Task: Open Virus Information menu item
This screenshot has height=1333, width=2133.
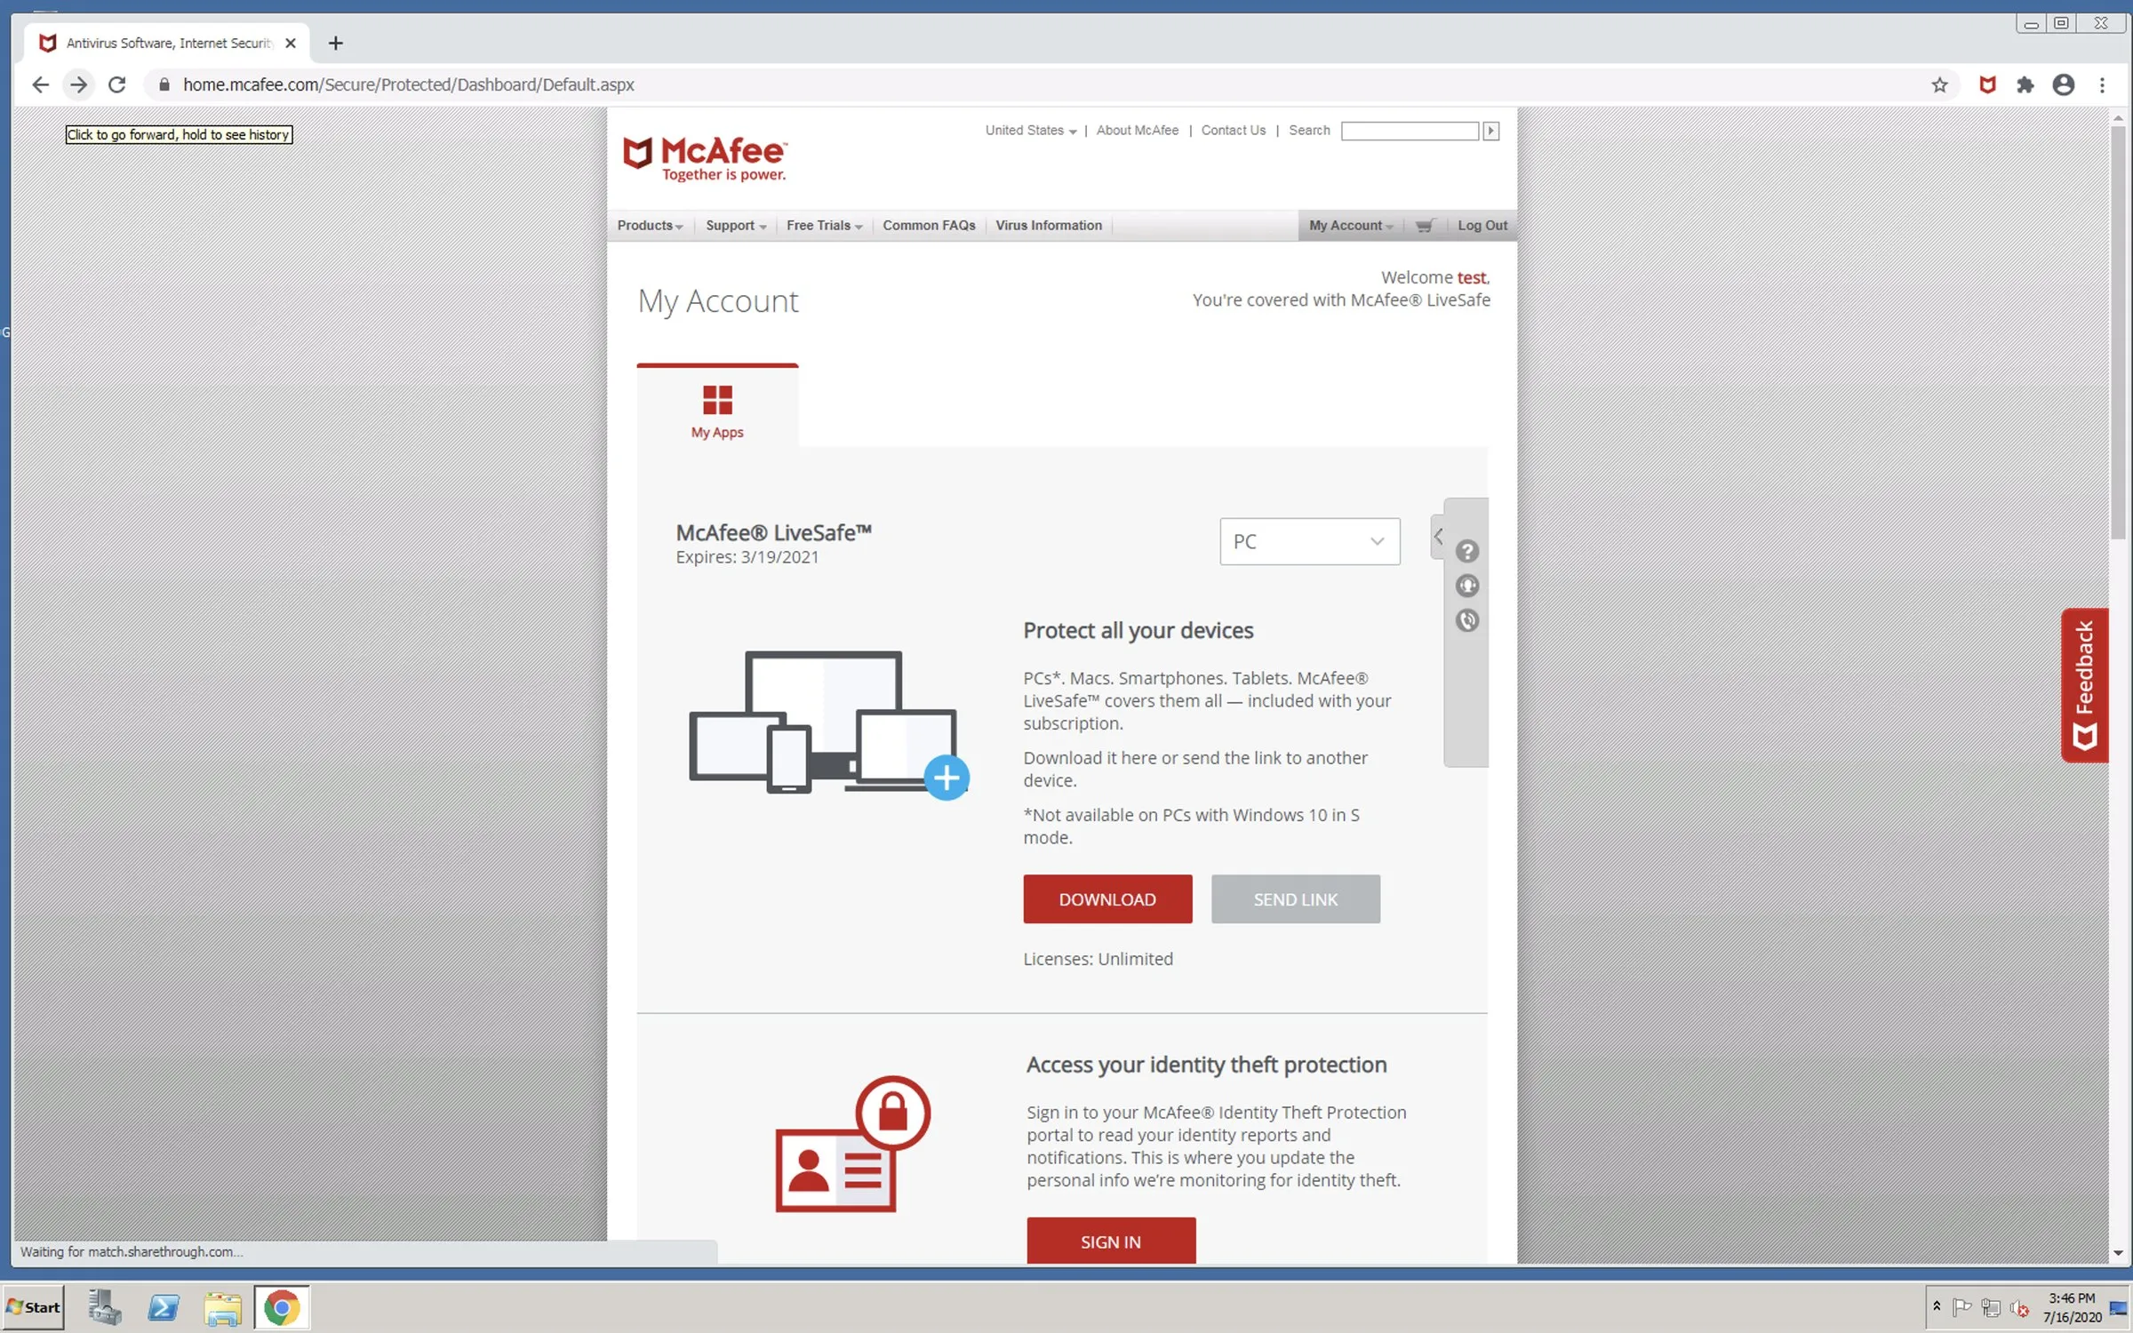Action: pyautogui.click(x=1048, y=226)
